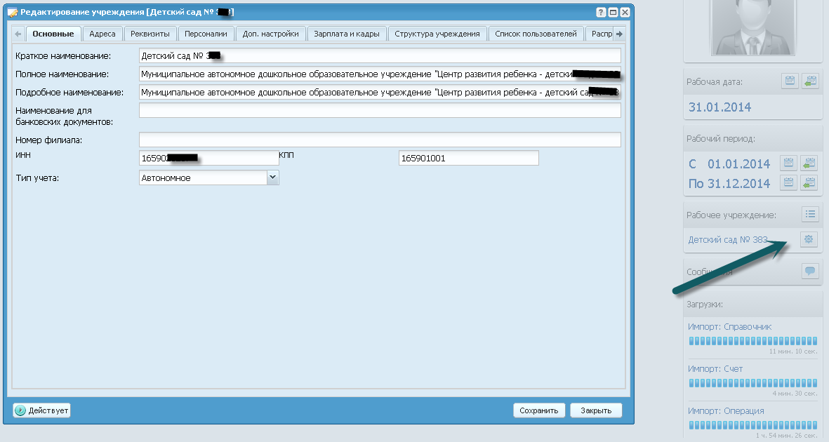The height and width of the screenshot is (442, 829).
Task: Open the working date calendar picker
Action: tap(790, 81)
